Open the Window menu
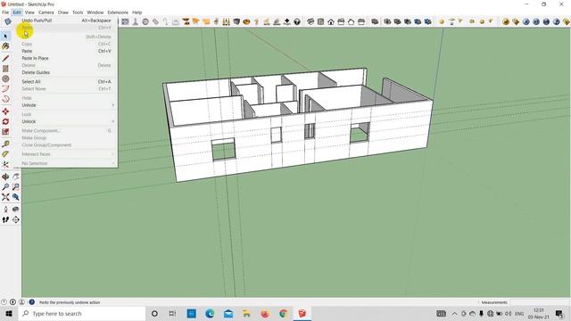Viewport: 571px width, 321px height. click(x=95, y=12)
